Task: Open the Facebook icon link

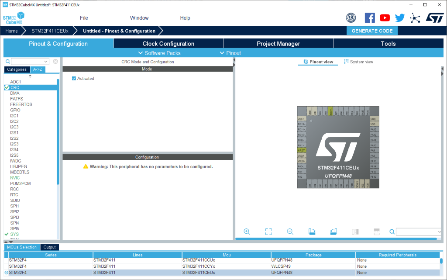Action: 370,17
